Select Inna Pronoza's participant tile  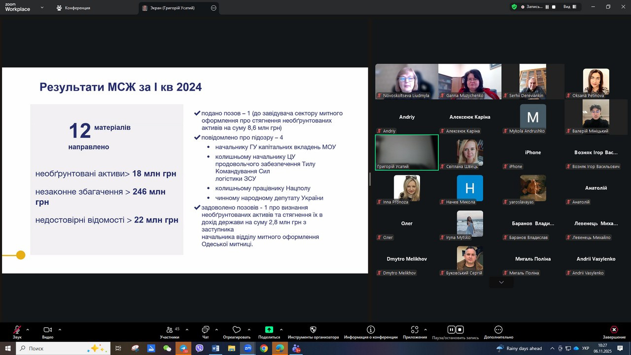tap(407, 188)
